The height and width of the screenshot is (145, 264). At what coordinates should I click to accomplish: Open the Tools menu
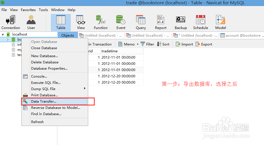click(43, 10)
